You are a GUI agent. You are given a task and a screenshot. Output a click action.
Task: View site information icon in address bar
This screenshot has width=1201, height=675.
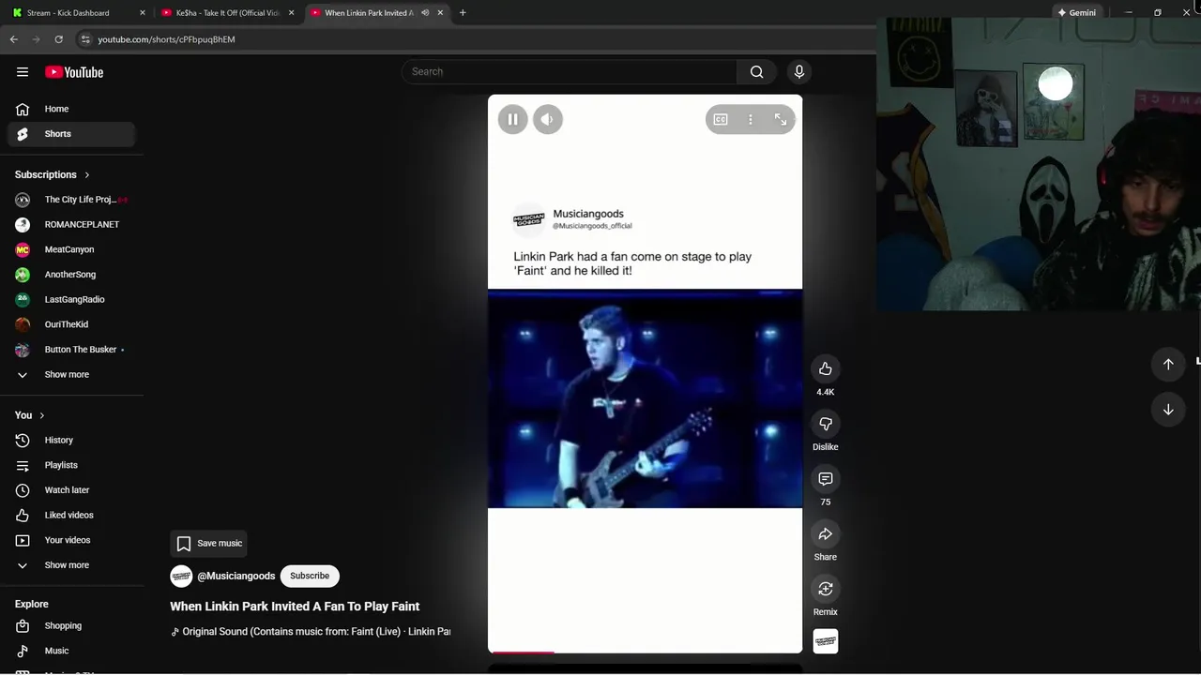pyautogui.click(x=85, y=39)
